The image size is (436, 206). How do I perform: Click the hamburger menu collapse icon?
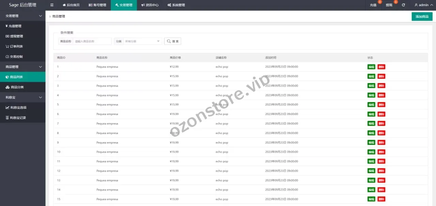pyautogui.click(x=52, y=5)
